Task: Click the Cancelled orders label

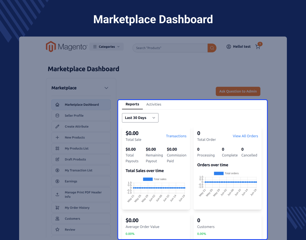Action: [x=249, y=155]
